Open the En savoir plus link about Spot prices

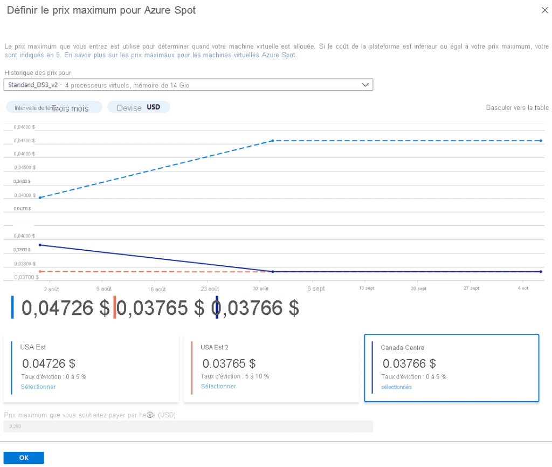[x=180, y=55]
